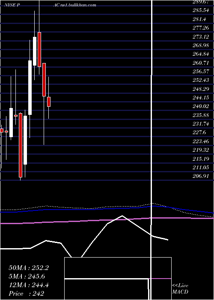Screen dimensions: 214x300
Task: Click the 206.91 price axis label
Action: point(201,176)
